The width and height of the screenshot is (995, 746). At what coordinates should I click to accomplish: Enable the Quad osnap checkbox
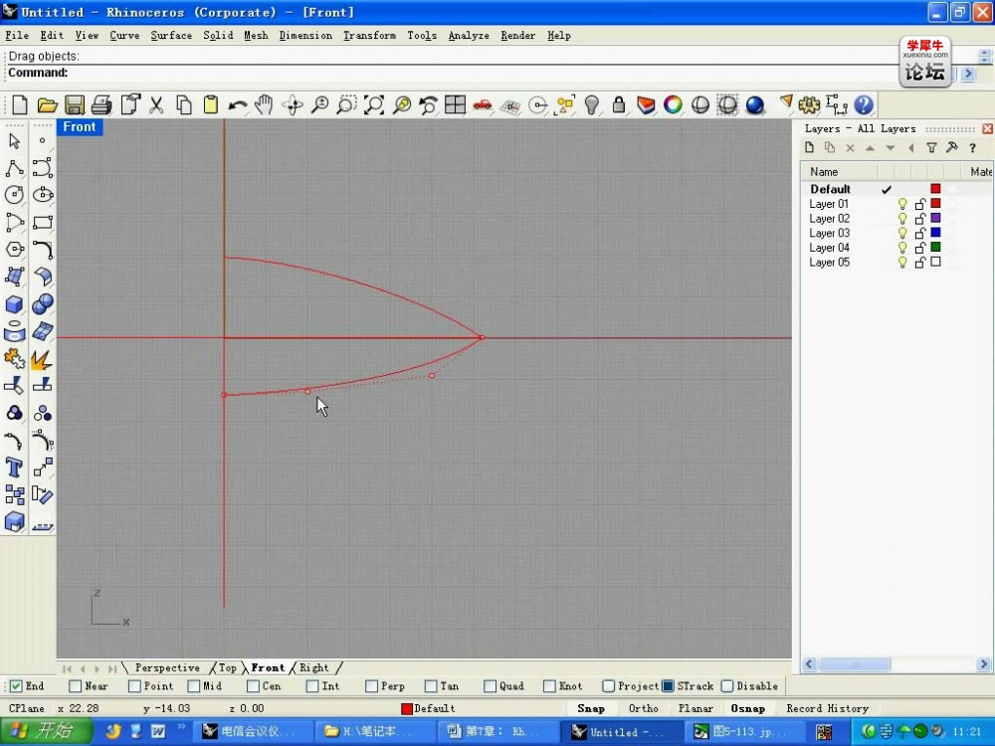(x=490, y=686)
